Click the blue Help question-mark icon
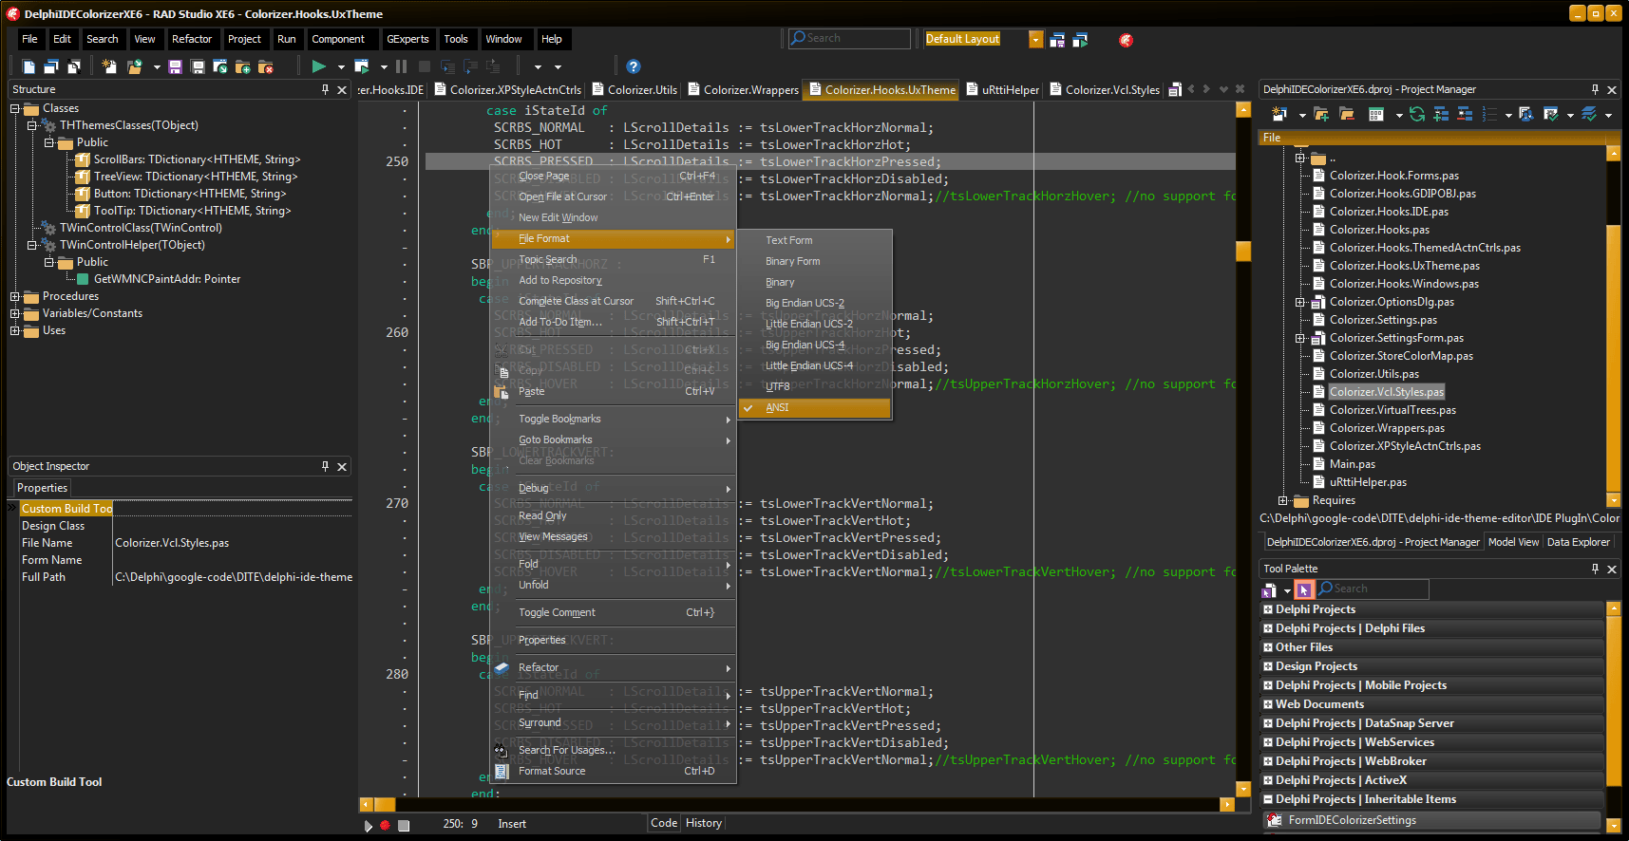Image resolution: width=1629 pixels, height=841 pixels. click(634, 66)
